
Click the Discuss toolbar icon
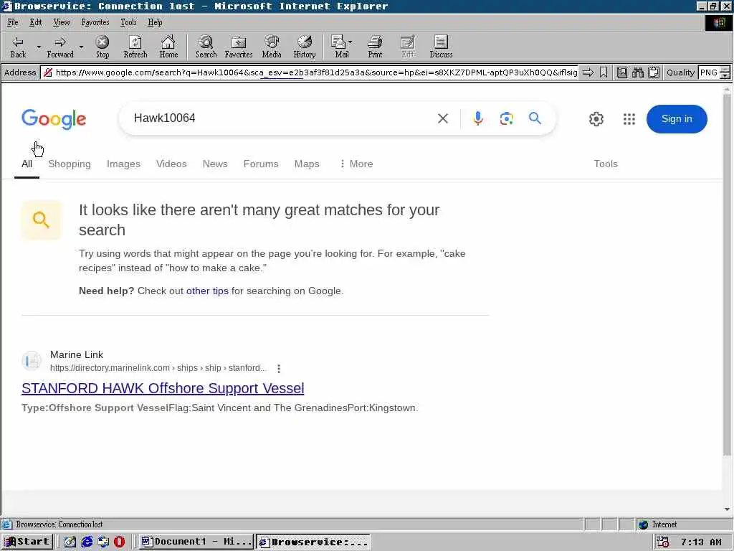441,47
